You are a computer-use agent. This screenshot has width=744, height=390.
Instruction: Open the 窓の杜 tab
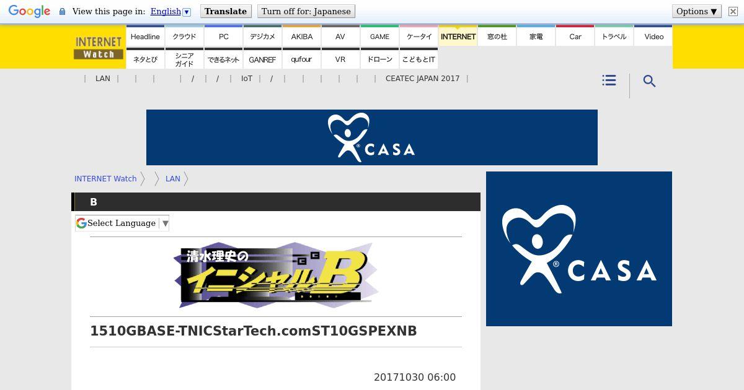(497, 36)
